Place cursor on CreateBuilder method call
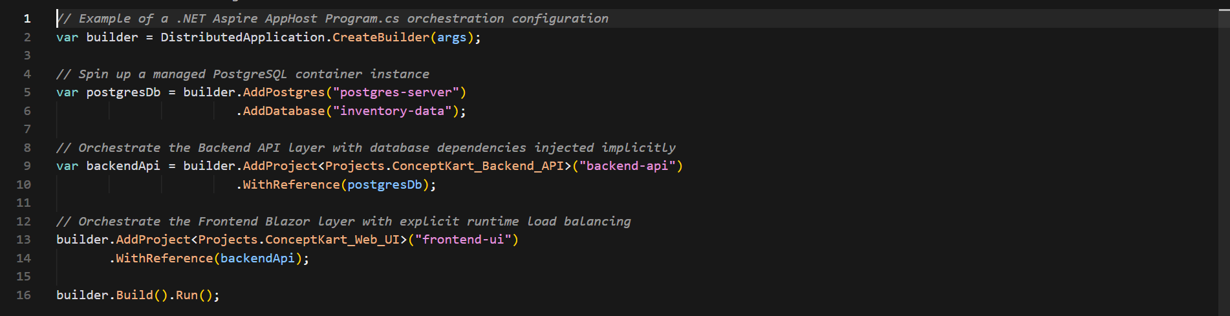 [380, 37]
